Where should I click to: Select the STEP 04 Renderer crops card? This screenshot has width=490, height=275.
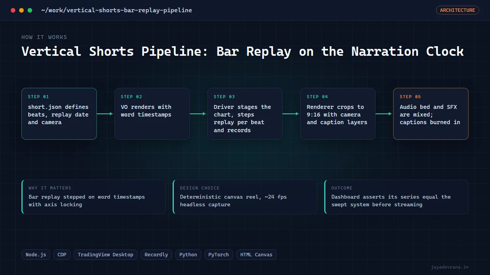(338, 114)
